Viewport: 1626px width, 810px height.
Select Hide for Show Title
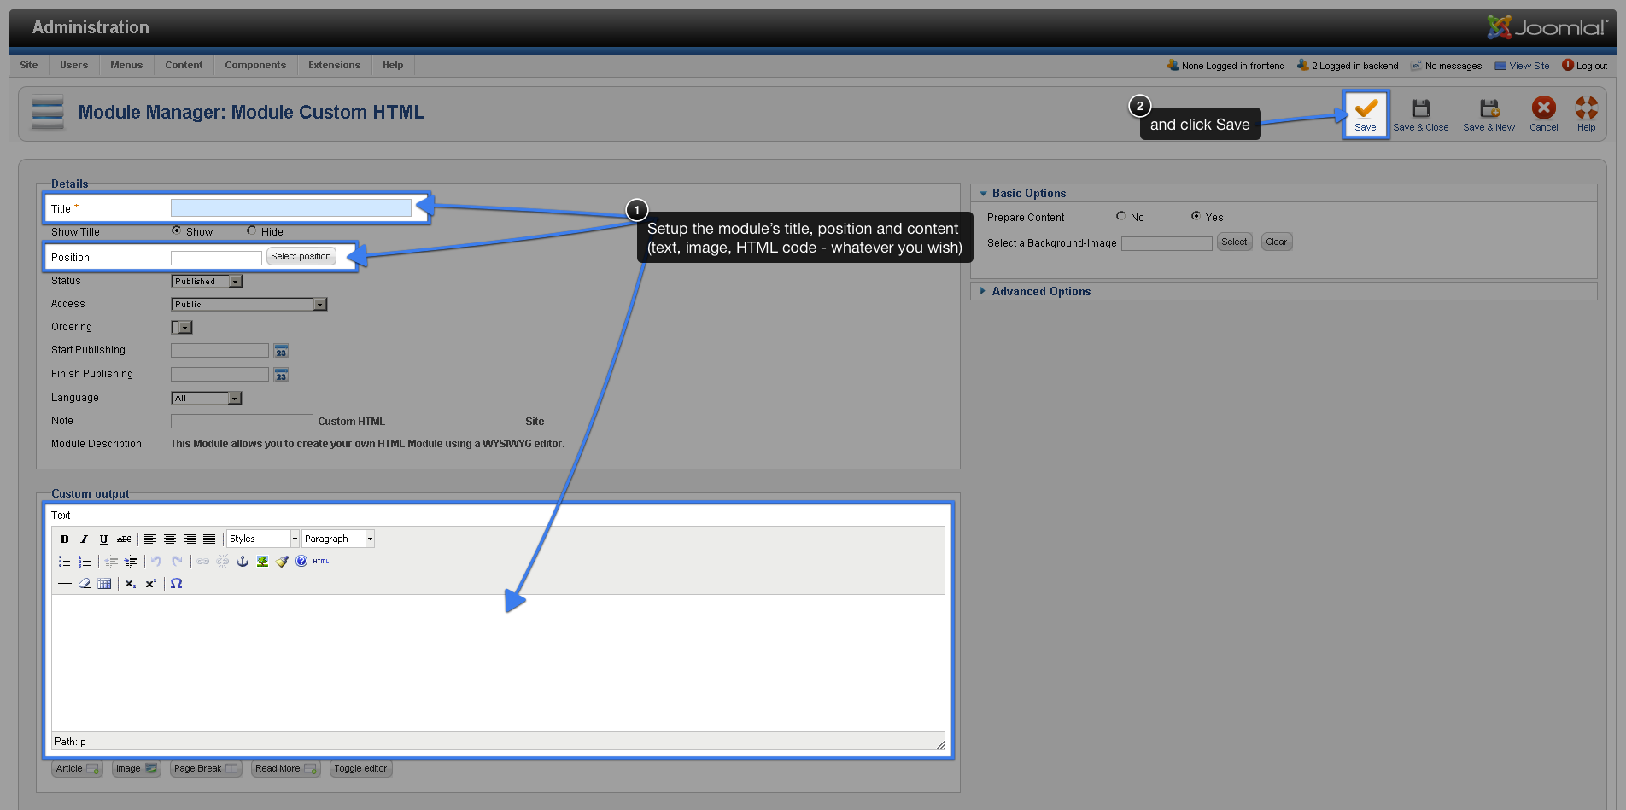[x=252, y=231]
